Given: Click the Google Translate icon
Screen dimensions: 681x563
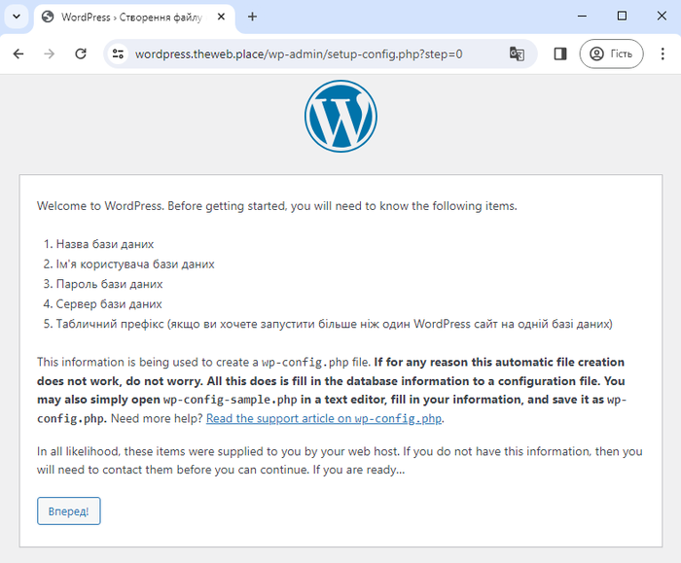Looking at the screenshot, I should pyautogui.click(x=517, y=53).
